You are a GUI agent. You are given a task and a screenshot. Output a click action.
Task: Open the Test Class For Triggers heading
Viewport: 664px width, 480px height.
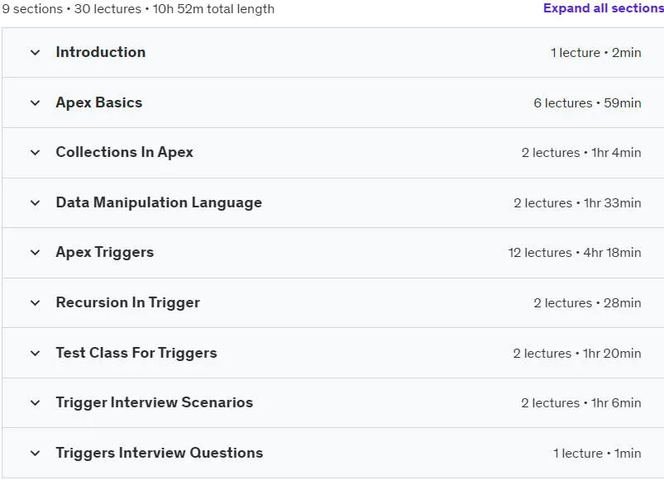[136, 353]
